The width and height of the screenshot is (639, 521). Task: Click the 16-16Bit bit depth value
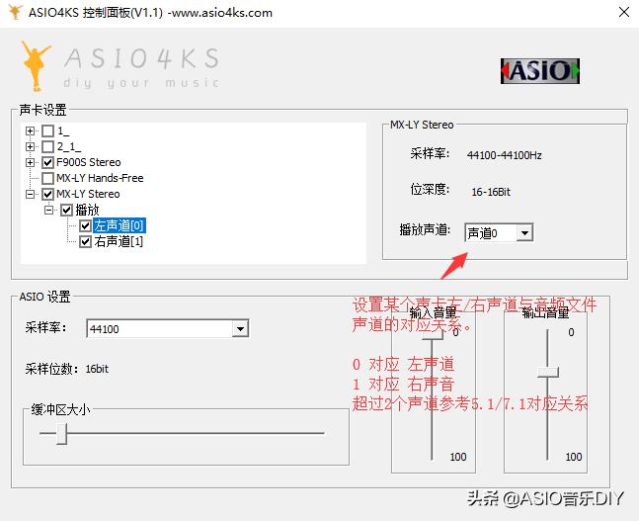491,192
